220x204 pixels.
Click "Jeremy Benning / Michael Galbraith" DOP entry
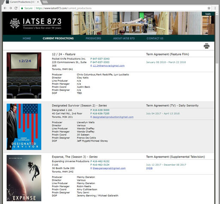(x=98, y=195)
